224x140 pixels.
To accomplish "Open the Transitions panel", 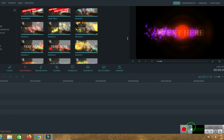I will (41, 69).
